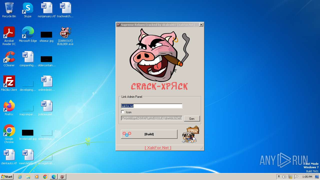320x180 pixels.
Task: Open File Explorer from taskbar
Action: point(28,177)
